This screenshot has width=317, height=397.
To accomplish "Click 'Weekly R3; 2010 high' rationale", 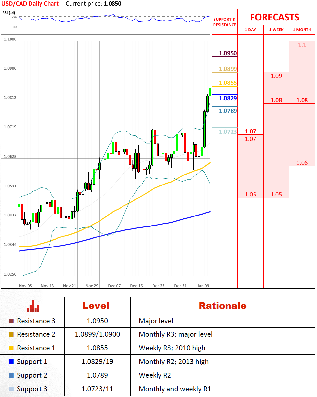I will (x=172, y=348).
